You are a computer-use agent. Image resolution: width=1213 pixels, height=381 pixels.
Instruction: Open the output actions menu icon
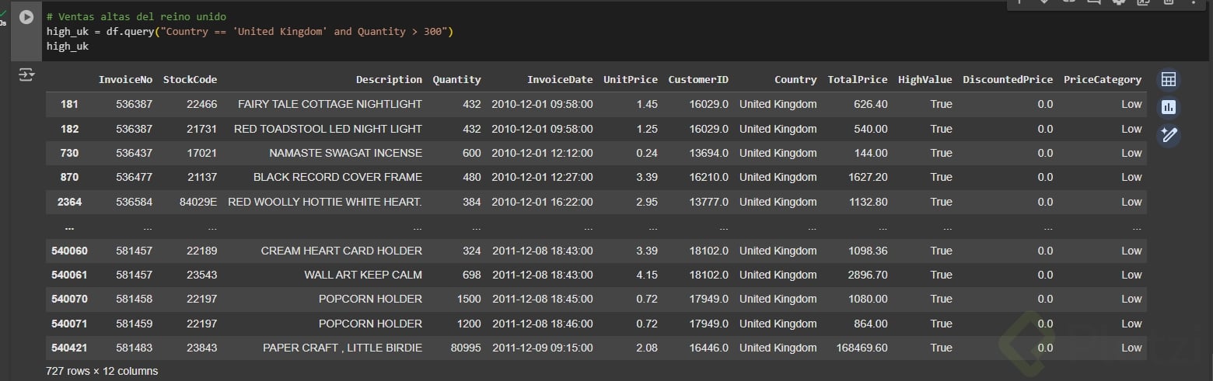(x=26, y=75)
